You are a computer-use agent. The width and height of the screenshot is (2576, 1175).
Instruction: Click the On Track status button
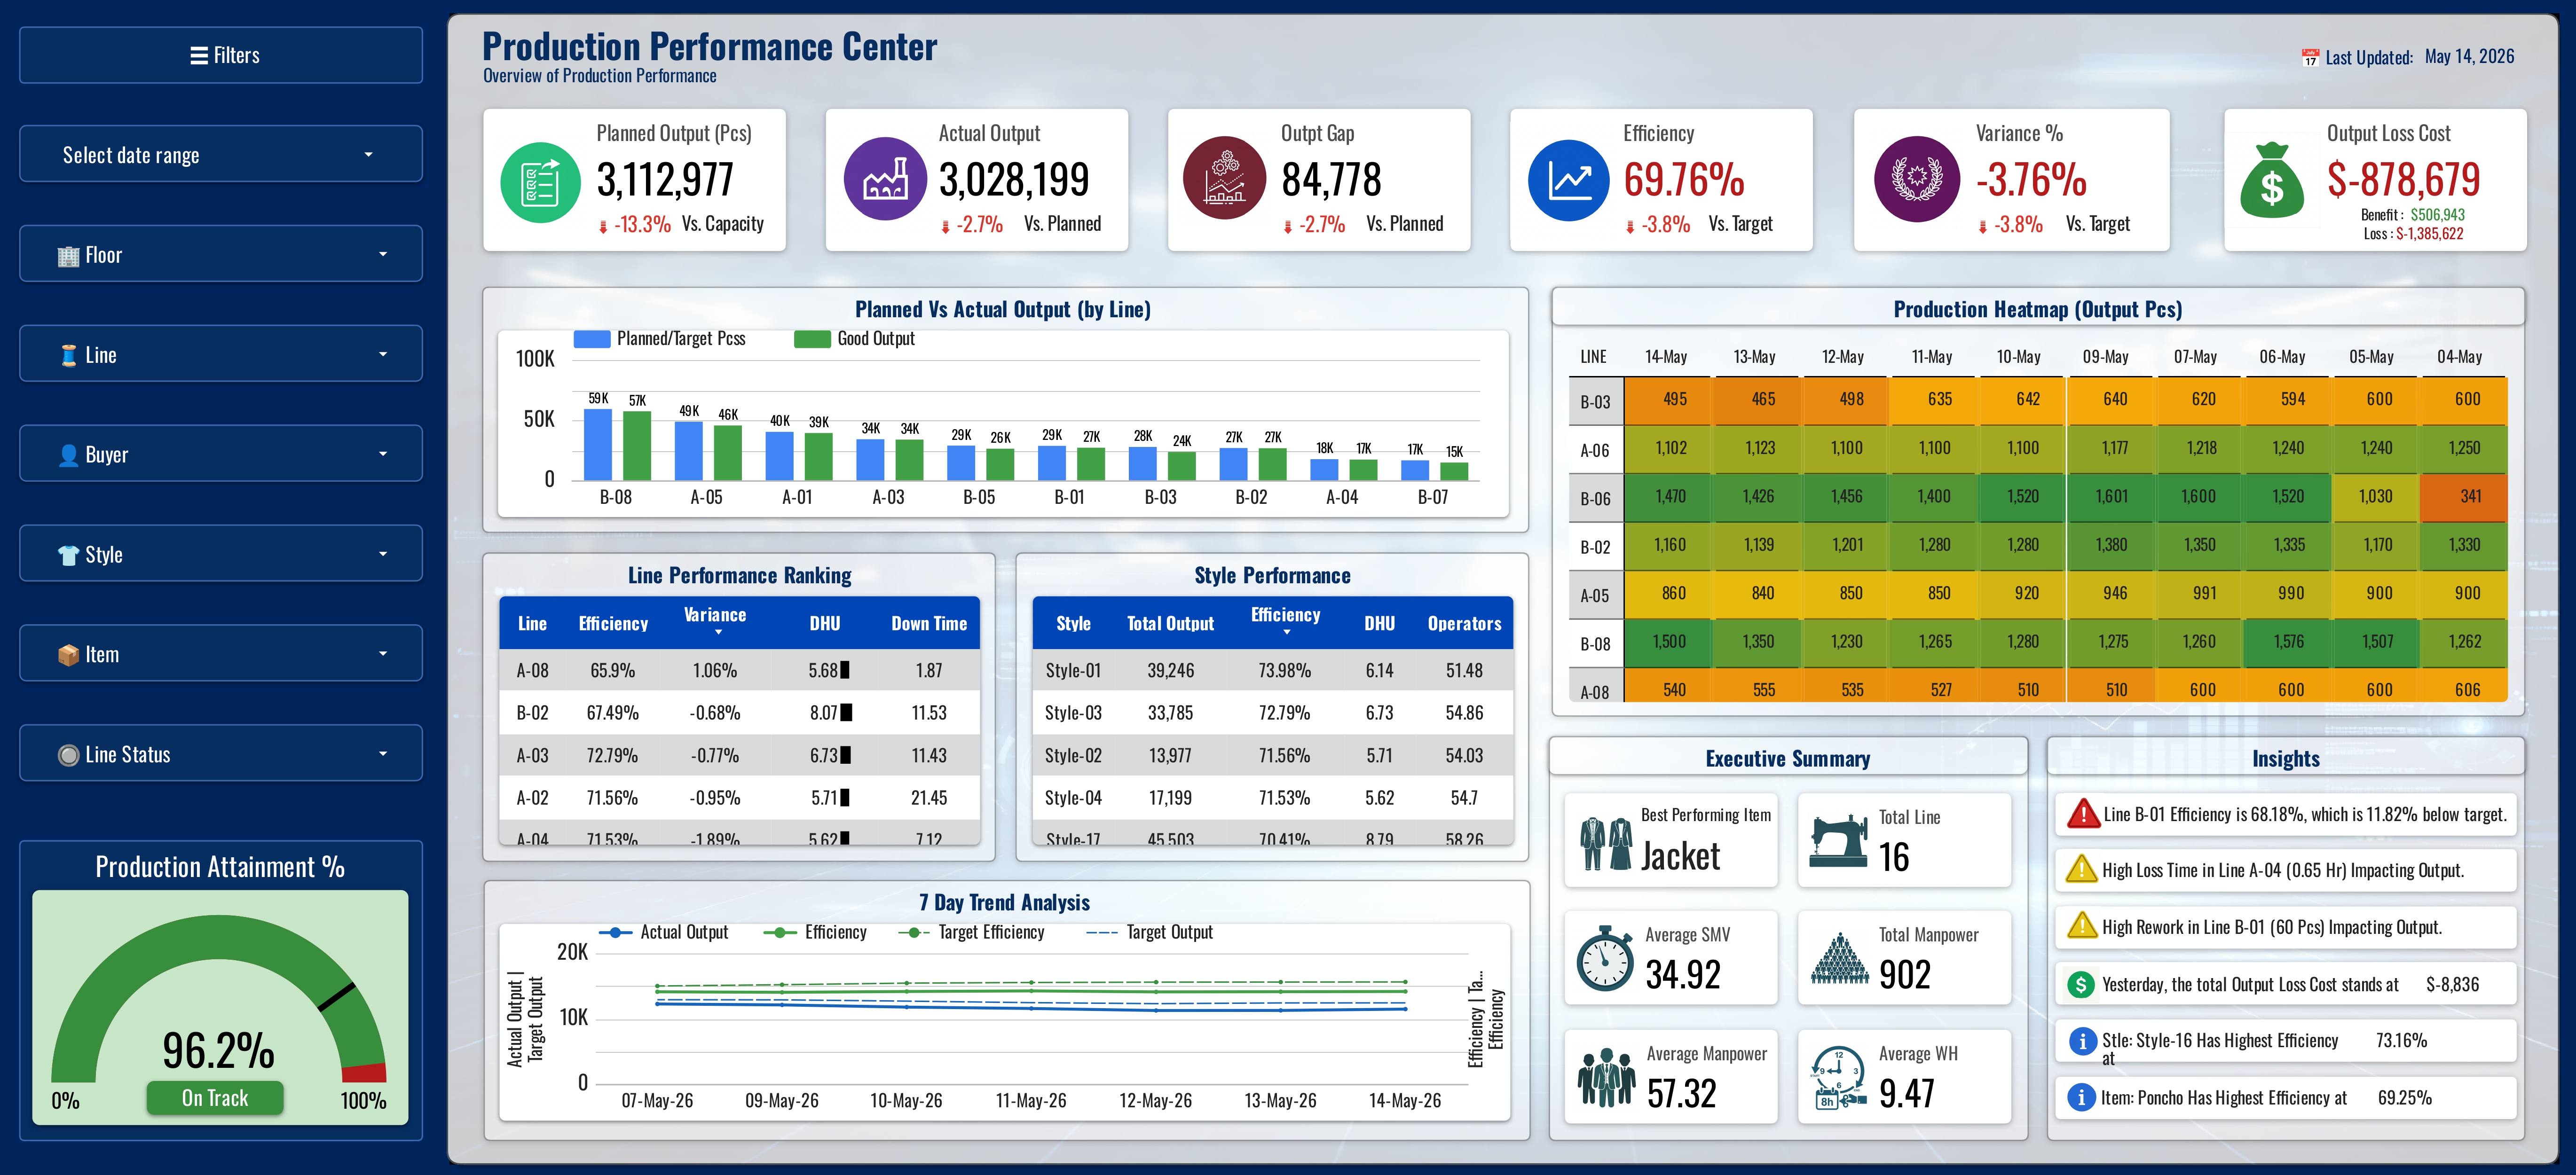click(215, 1097)
